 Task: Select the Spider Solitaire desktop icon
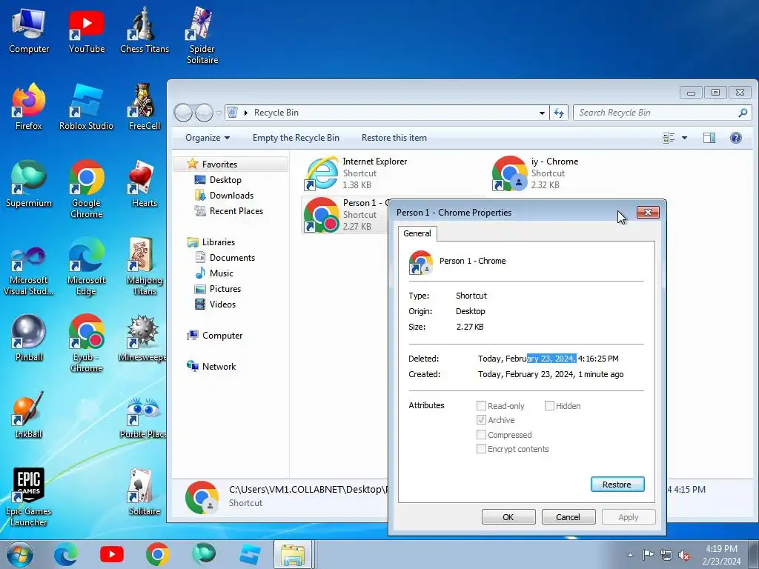(202, 36)
